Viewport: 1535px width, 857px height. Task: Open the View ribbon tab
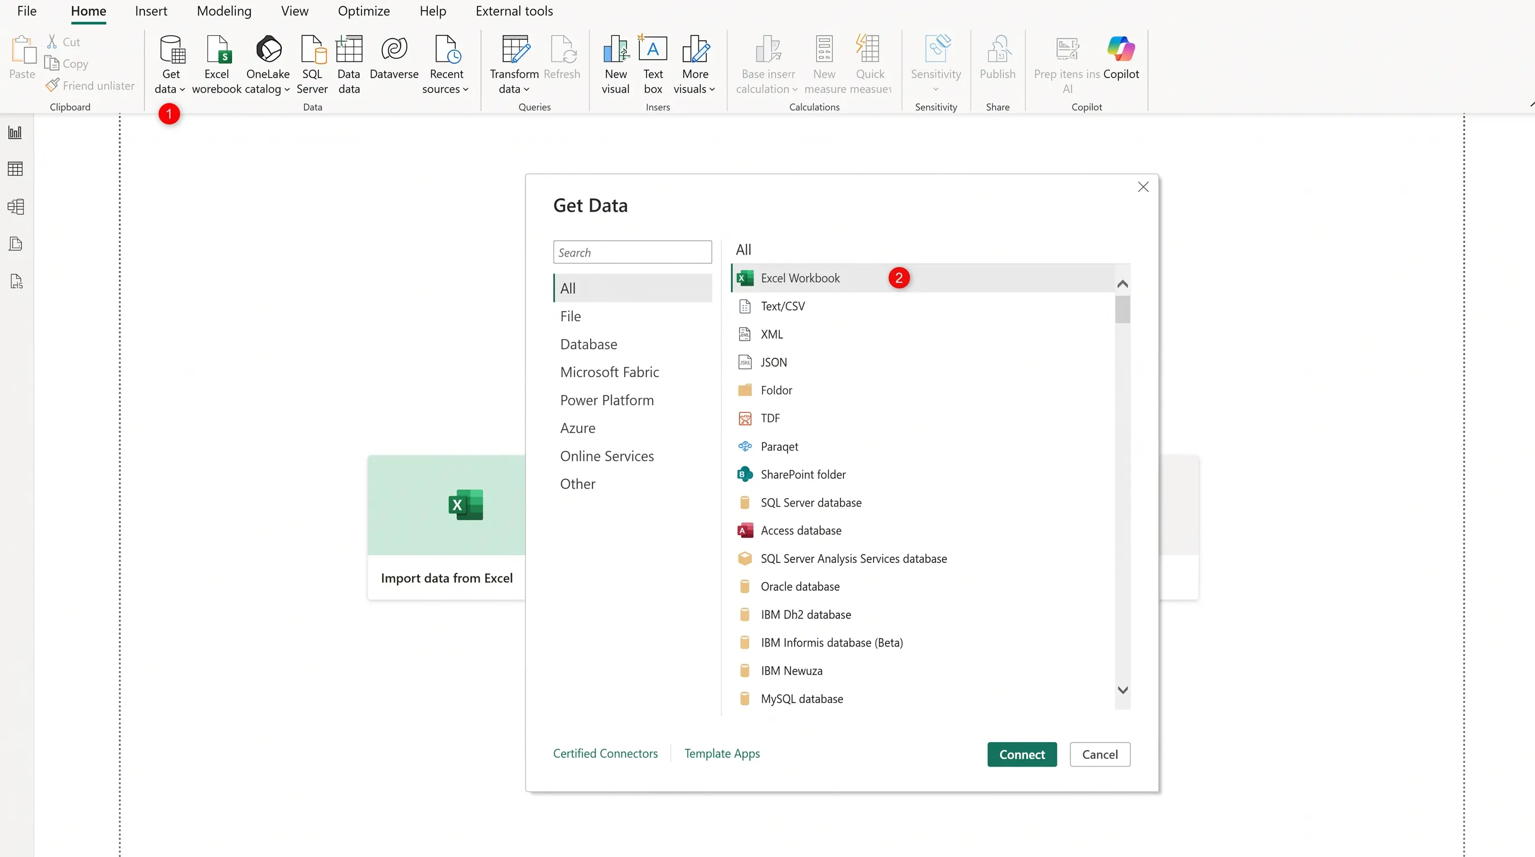tap(295, 11)
